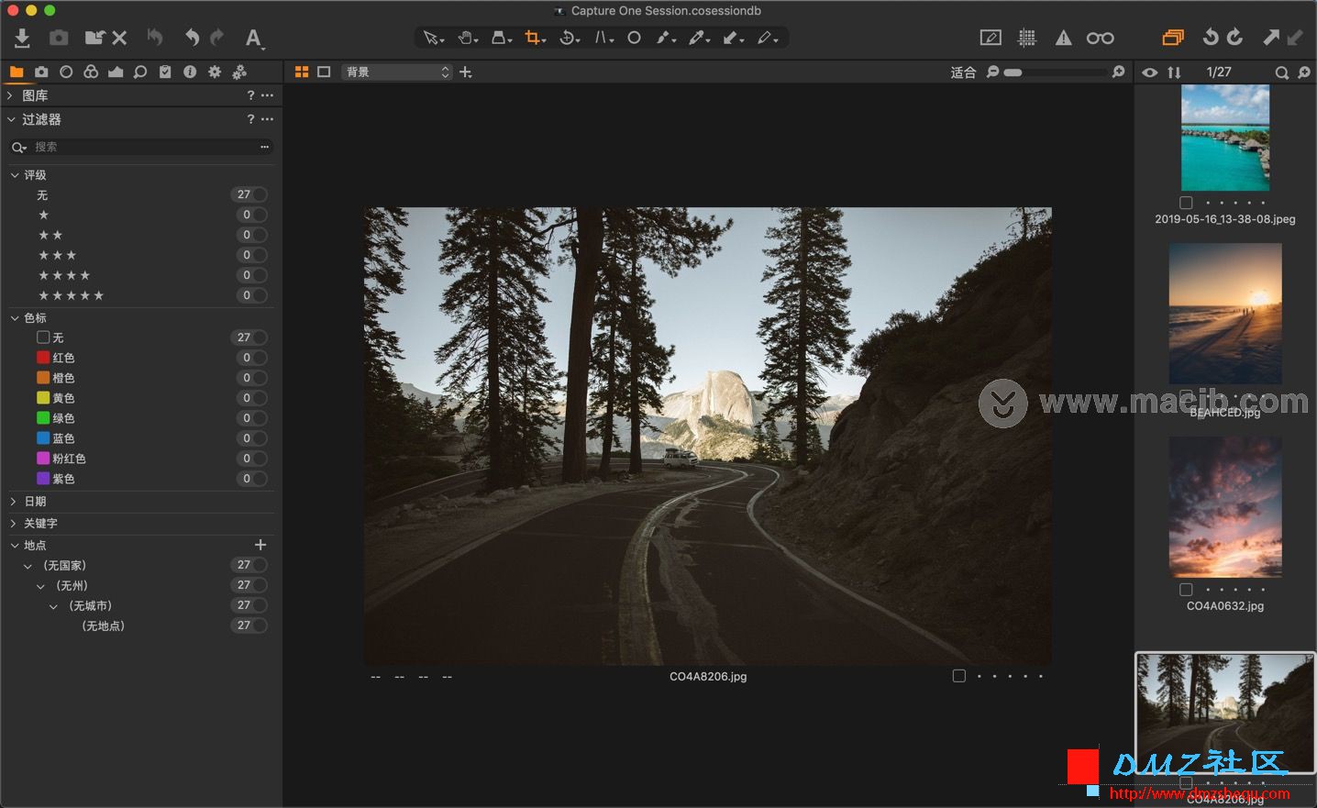Screen dimensions: 1317x808
Task: Open the Library folder tool tab
Action: click(x=17, y=72)
